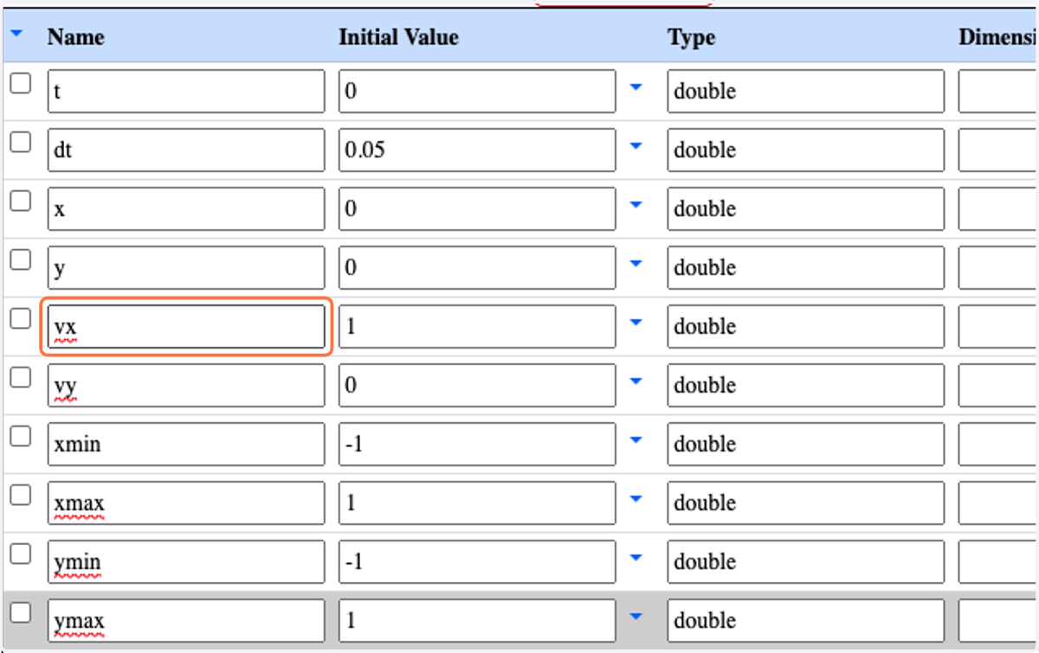Enable the xmin row checkbox

(x=20, y=437)
